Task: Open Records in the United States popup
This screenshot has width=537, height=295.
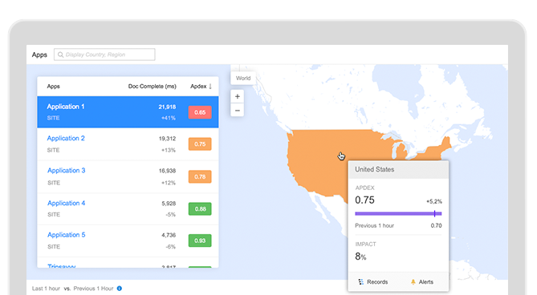Action: tap(373, 281)
